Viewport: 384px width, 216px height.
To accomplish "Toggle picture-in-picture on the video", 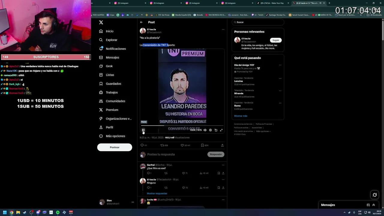I will [x=216, y=130].
